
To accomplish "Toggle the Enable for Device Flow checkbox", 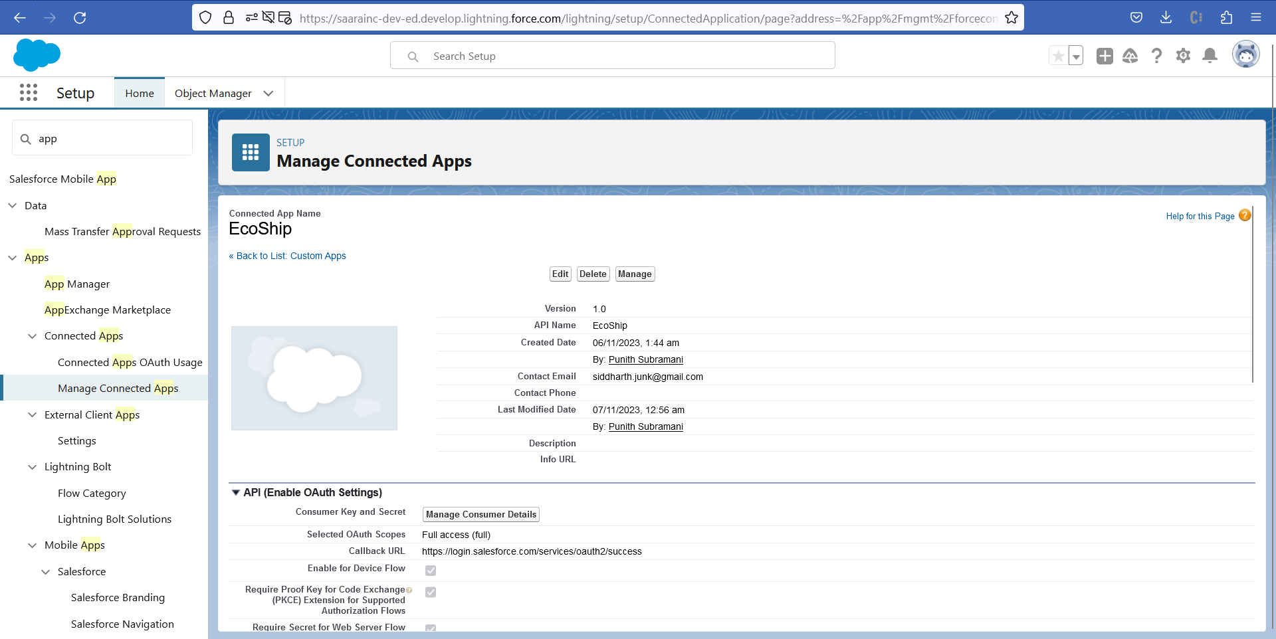I will (431, 571).
